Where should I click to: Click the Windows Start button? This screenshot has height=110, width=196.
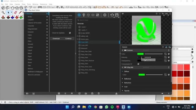pos(67,107)
